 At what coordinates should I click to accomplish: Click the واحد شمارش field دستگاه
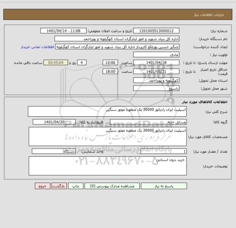click(x=54, y=151)
